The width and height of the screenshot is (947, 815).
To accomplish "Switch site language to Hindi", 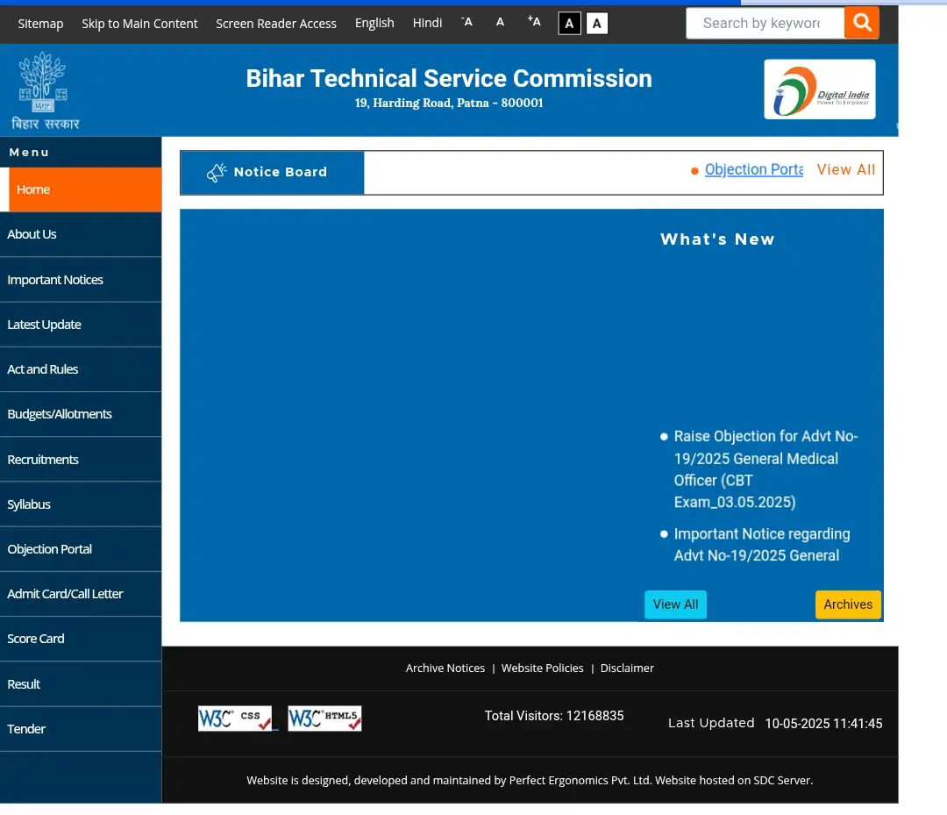I will click(427, 23).
